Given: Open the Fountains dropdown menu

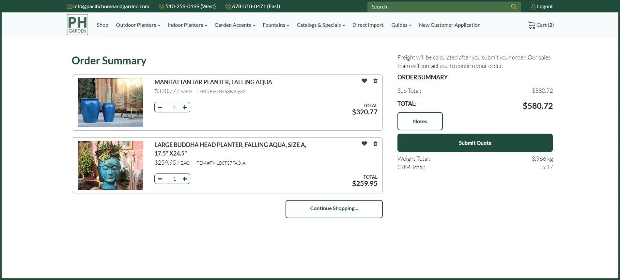Looking at the screenshot, I should [276, 25].
